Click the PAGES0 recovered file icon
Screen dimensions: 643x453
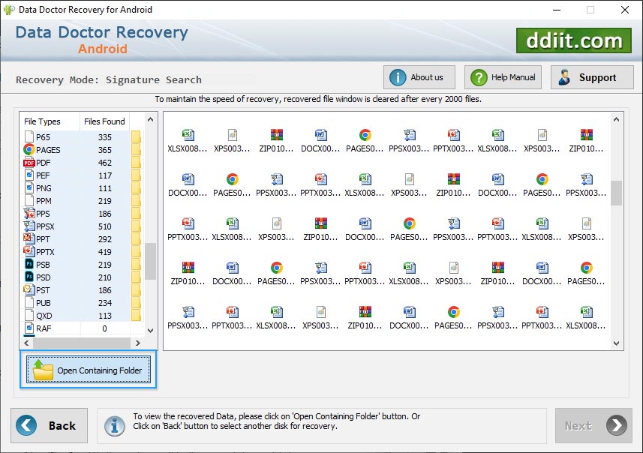[x=364, y=136]
